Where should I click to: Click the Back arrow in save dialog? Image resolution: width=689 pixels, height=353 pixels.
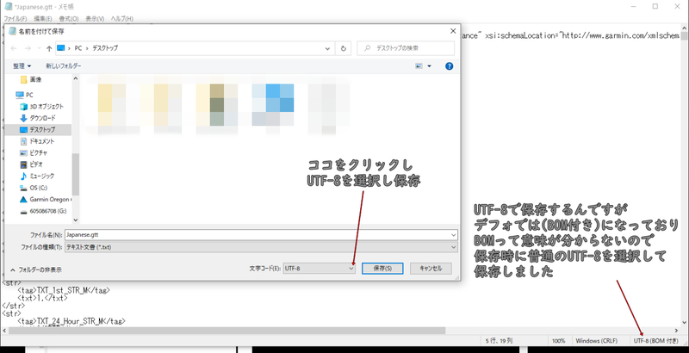pos(14,48)
